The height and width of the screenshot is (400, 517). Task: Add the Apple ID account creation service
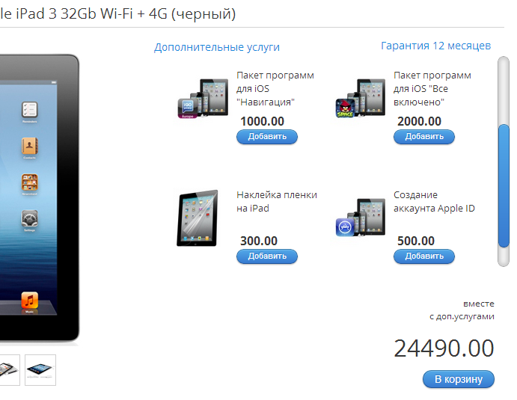tap(424, 256)
